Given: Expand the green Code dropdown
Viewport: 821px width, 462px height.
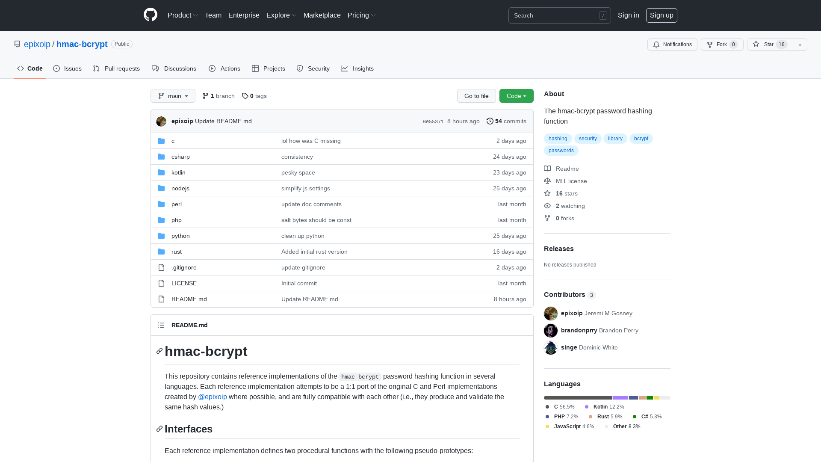Looking at the screenshot, I should coord(516,96).
